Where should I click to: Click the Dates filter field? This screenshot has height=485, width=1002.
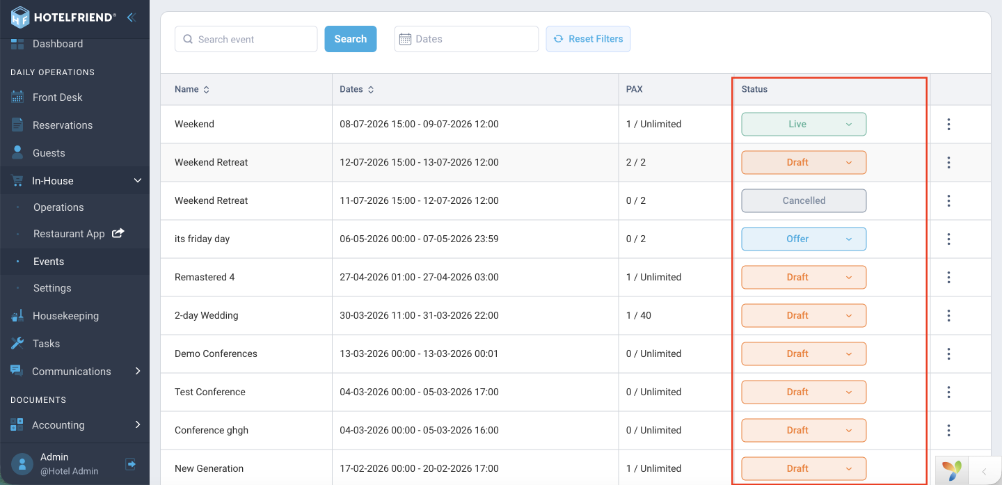click(466, 39)
